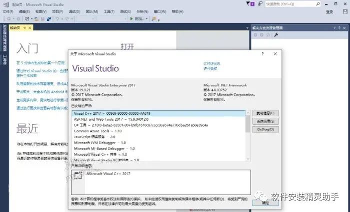Screen dimensions: 350x212
Task: Click the 登录 sign-in link
Action: coord(329,12)
